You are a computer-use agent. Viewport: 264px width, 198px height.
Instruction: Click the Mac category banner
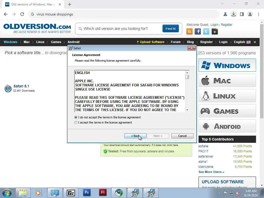click(x=227, y=80)
